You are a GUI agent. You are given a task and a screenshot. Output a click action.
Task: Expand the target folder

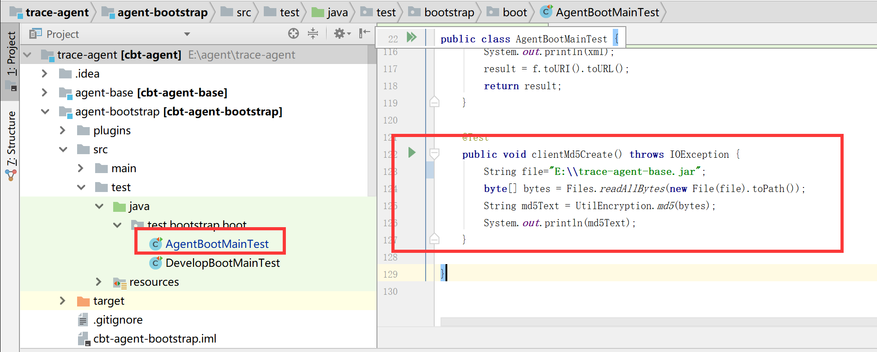click(63, 301)
